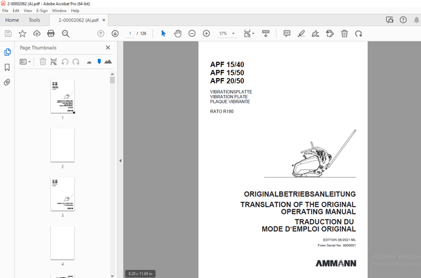This screenshot has height=278, width=421.
Task: Go to the next page arrow
Action: pyautogui.click(x=115, y=33)
